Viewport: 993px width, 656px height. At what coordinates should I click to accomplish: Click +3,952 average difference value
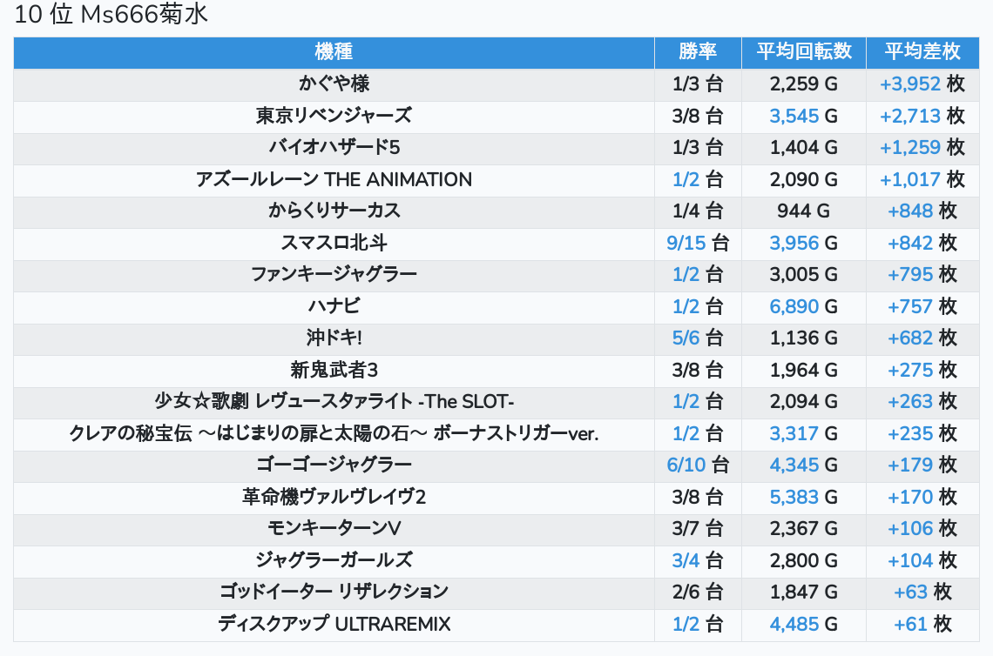coord(910,84)
